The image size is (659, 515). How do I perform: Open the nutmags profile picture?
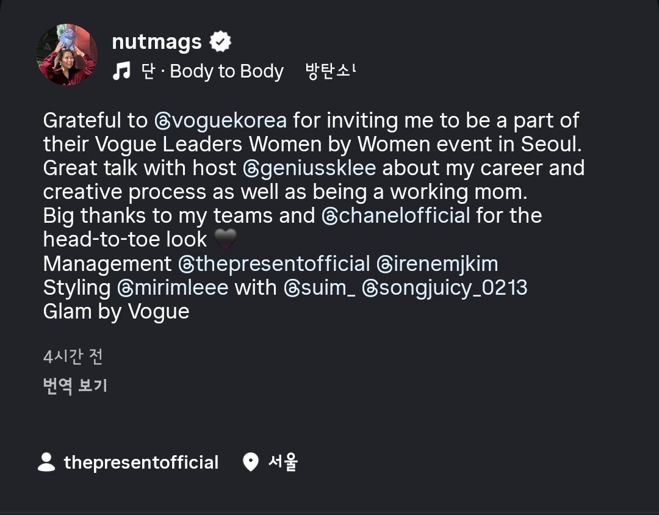click(x=67, y=54)
